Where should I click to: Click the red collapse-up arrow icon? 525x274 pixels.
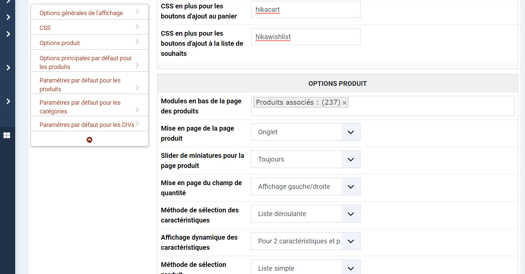tap(89, 140)
